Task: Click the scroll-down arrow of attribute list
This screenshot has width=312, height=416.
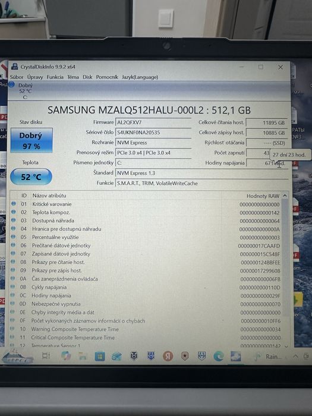Action: coord(286,346)
